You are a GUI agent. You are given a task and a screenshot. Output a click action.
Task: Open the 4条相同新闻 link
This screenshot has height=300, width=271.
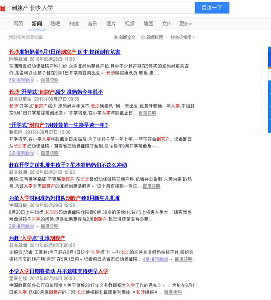(x=155, y=259)
